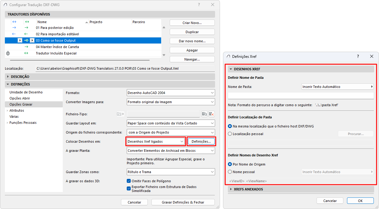Click the import direction column header icon
This screenshot has height=209, width=379.
click(14, 22)
